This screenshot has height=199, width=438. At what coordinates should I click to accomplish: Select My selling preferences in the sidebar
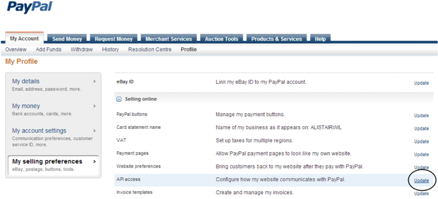53,165
